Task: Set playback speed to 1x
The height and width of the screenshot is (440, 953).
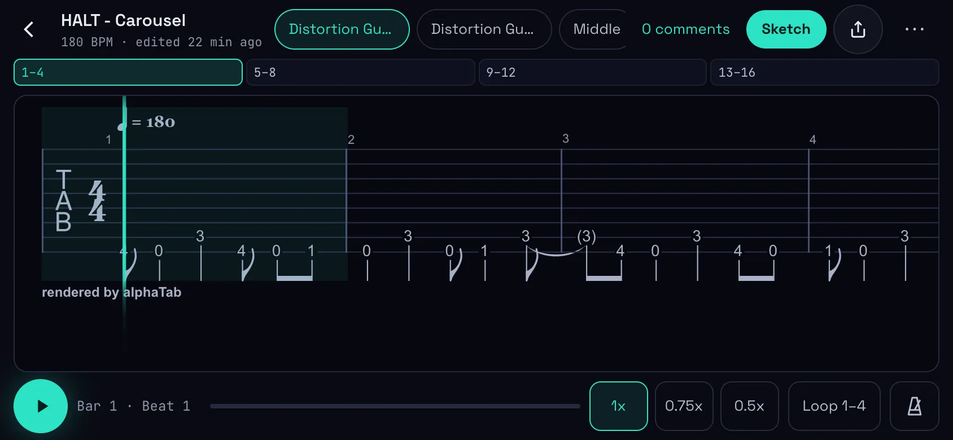Action: coord(618,406)
